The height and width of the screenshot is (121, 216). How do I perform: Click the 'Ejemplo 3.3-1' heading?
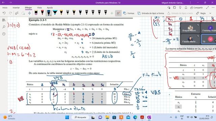(37, 20)
